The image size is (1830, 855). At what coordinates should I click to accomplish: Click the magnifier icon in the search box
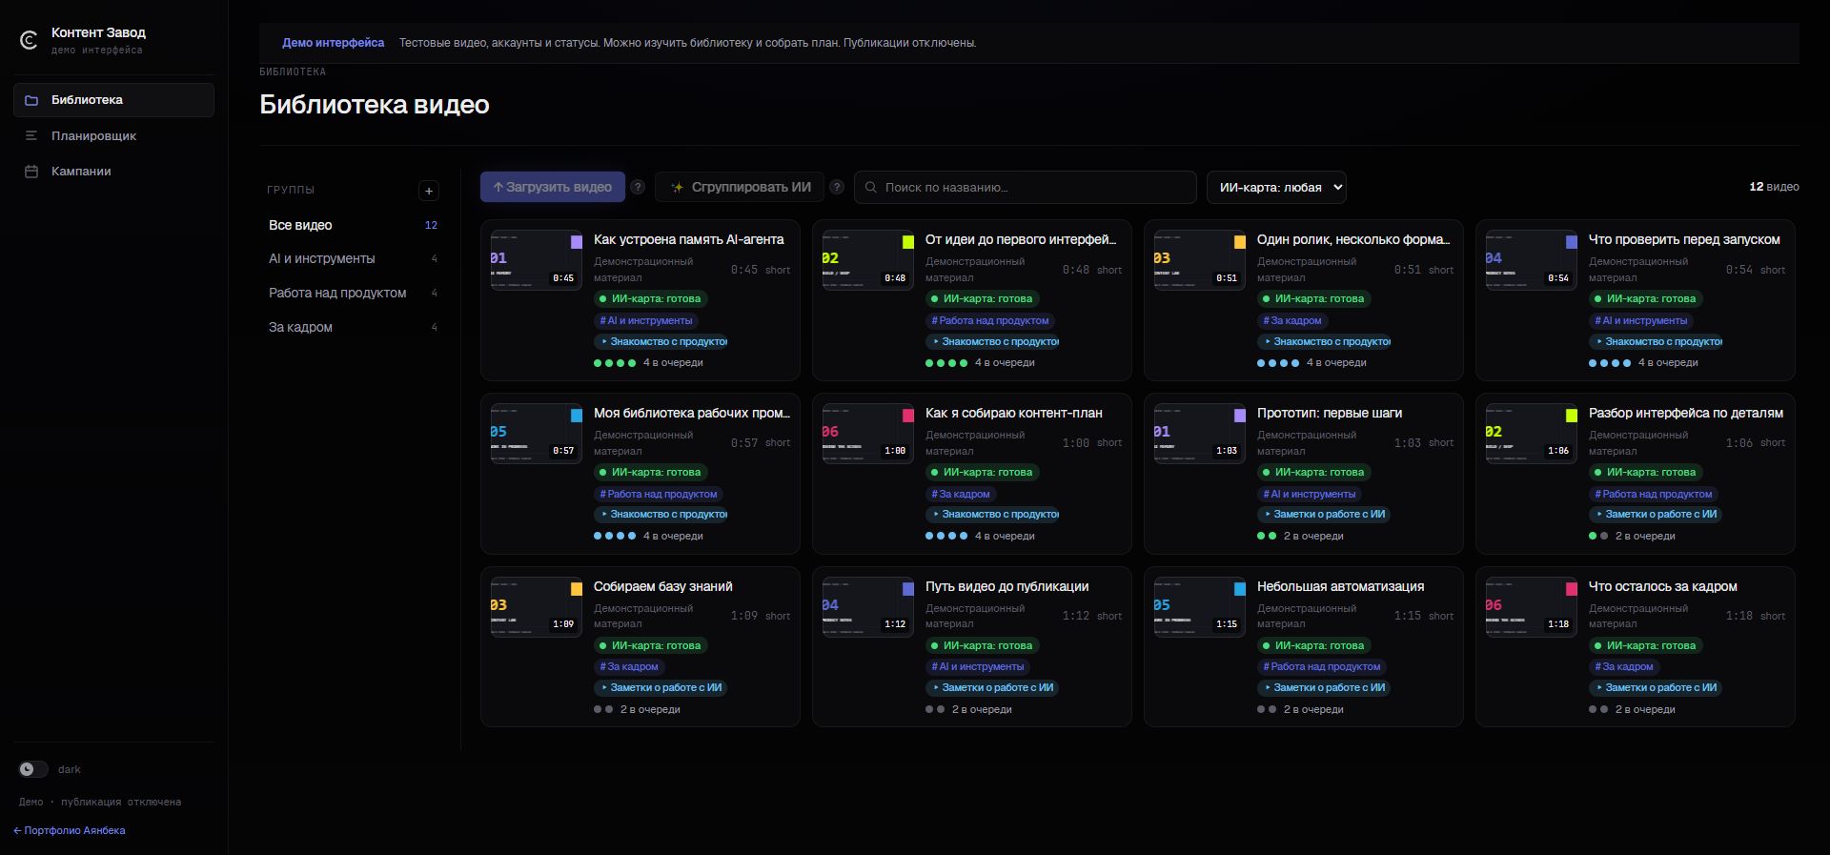870,188
